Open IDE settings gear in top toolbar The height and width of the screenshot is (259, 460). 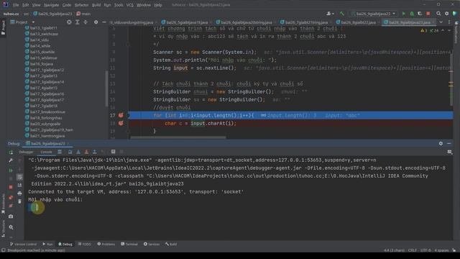(446, 14)
